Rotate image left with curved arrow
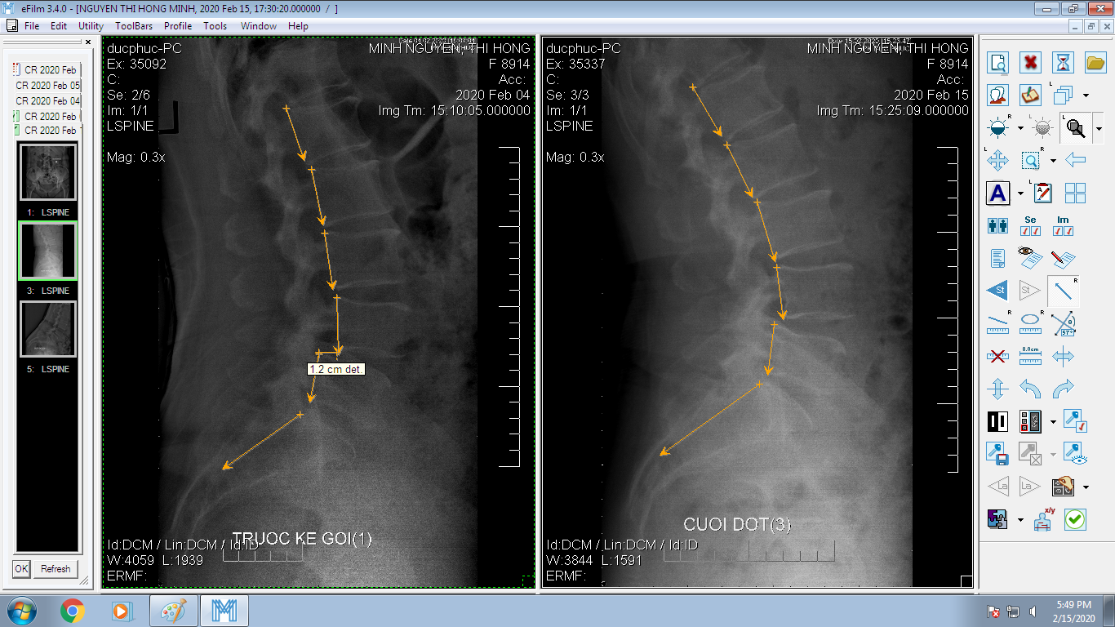 [x=1030, y=389]
